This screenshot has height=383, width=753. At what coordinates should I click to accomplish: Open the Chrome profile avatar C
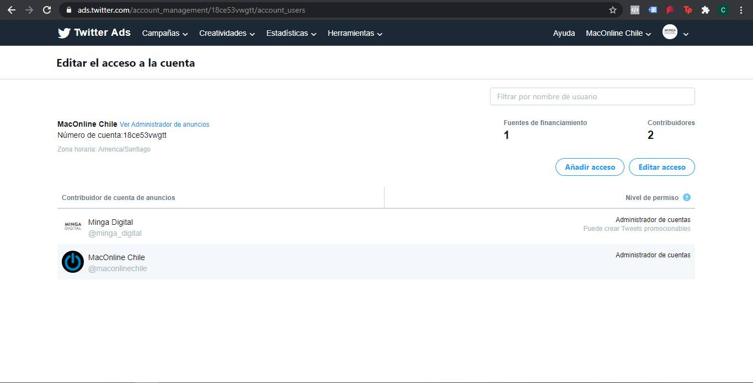click(723, 10)
